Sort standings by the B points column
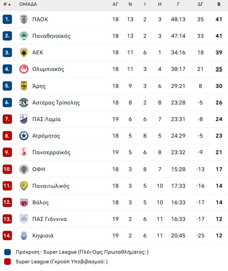The height and width of the screenshot is (271, 228). coord(219,4)
